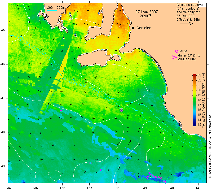This screenshot has height=191, width=212.
Task: Click the cyan bathymetry legend line
Action: pyautogui.click(x=52, y=10)
